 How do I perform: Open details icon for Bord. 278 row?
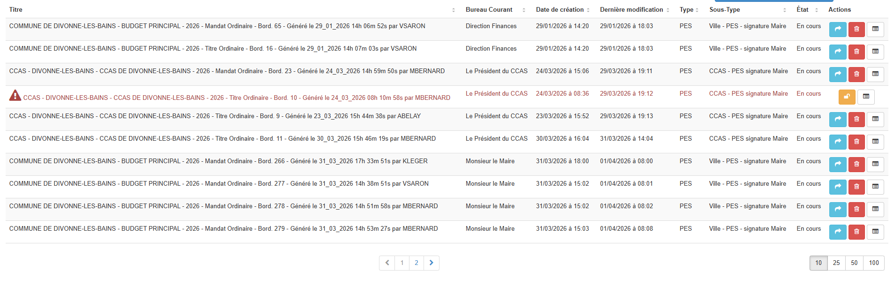[x=875, y=210]
